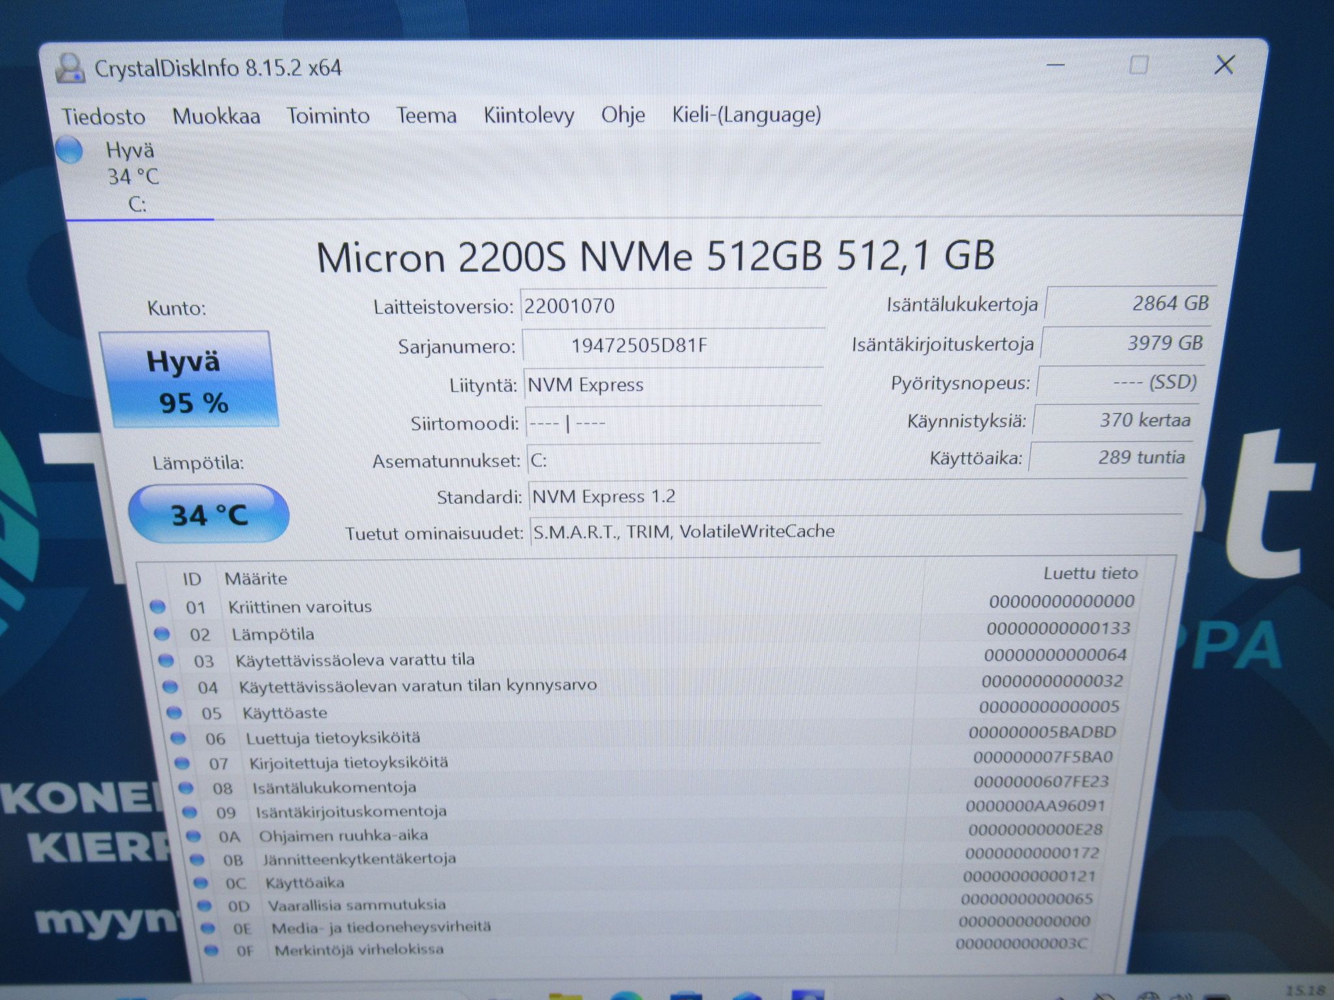Image resolution: width=1334 pixels, height=1000 pixels.
Task: Click the status dot next to Kirjoitettuja tietoyksiköitä
Action: (182, 762)
